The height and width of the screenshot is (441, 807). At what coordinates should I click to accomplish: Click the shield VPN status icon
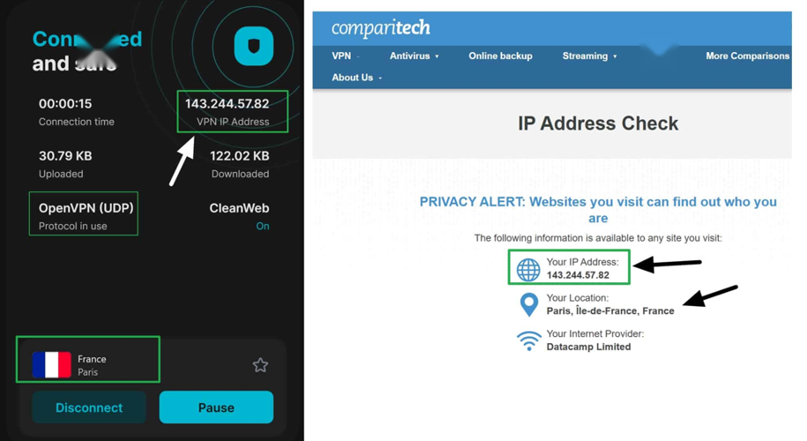[254, 46]
